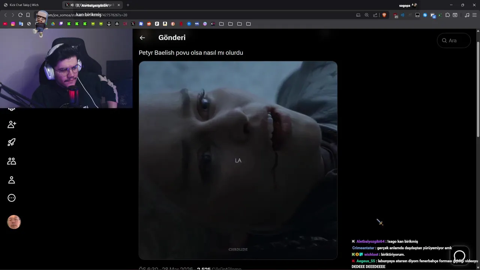Open the Twitch bookmark
480x270 pixels.
click(x=61, y=24)
